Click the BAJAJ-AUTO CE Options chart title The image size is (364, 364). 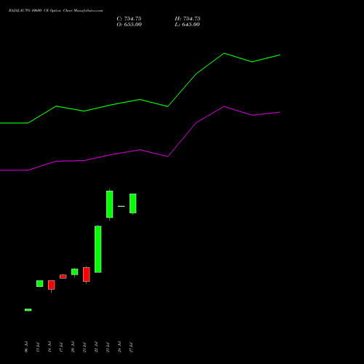click(55, 11)
